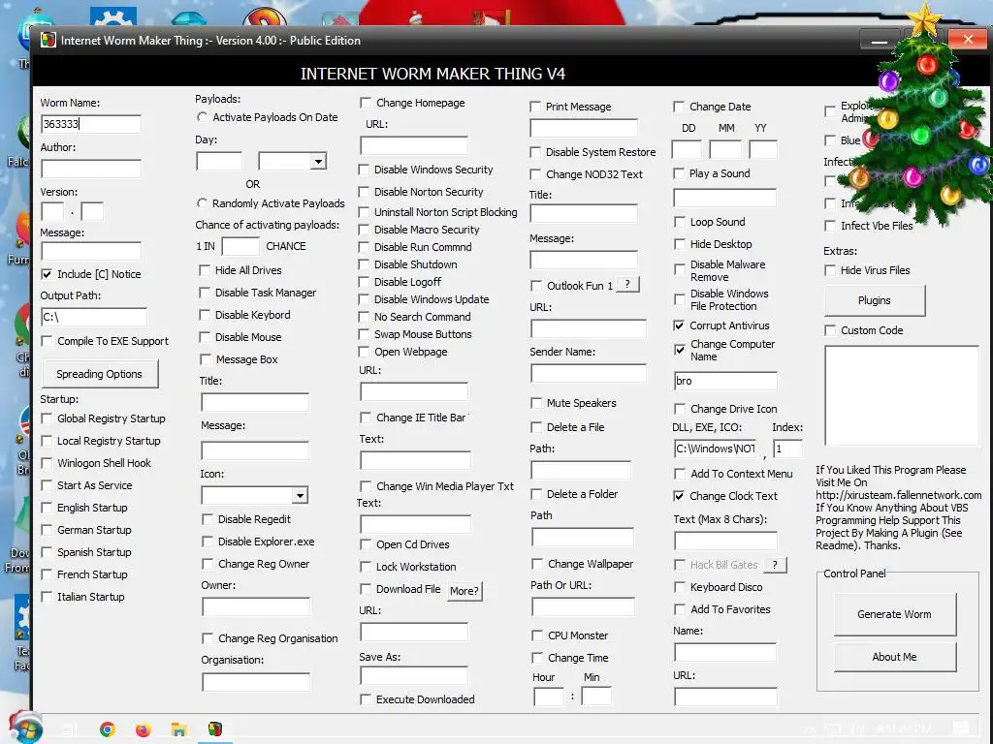
Task: Open the About Me dialog
Action: 894,657
